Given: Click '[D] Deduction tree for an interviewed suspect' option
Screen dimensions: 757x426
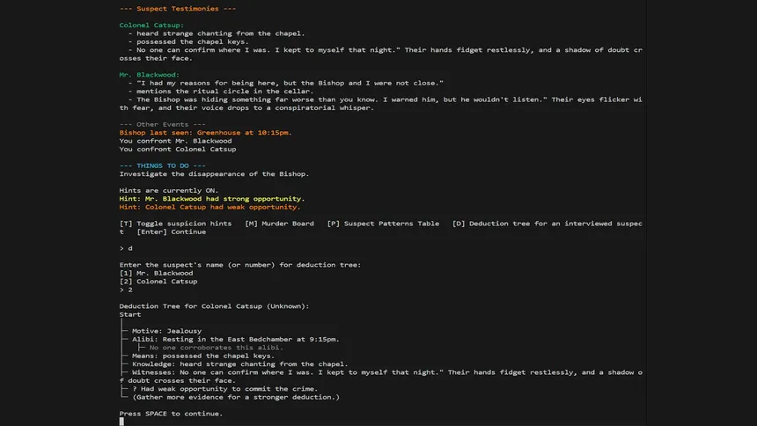Looking at the screenshot, I should (548, 224).
